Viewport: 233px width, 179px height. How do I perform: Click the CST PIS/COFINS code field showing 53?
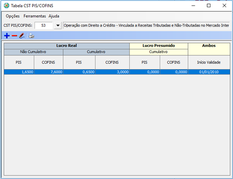click(x=44, y=25)
